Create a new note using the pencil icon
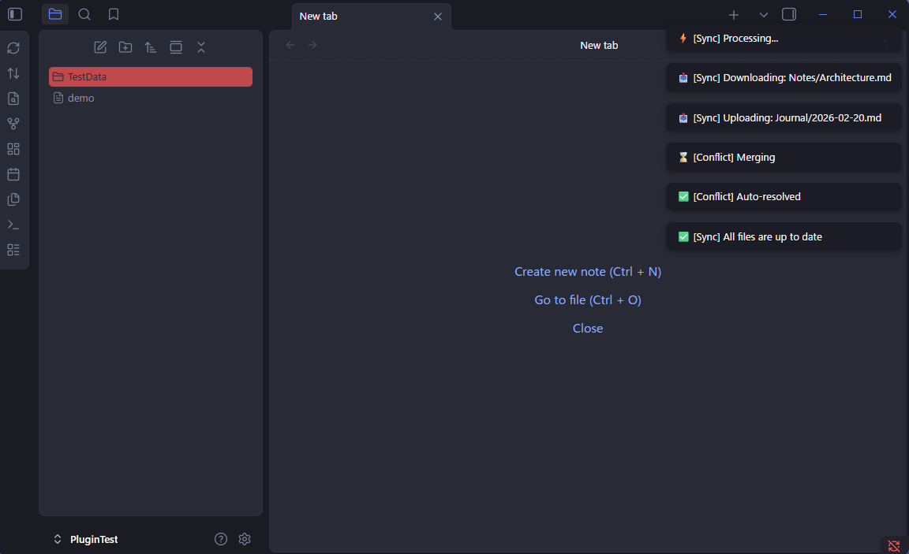The width and height of the screenshot is (909, 554). click(100, 47)
